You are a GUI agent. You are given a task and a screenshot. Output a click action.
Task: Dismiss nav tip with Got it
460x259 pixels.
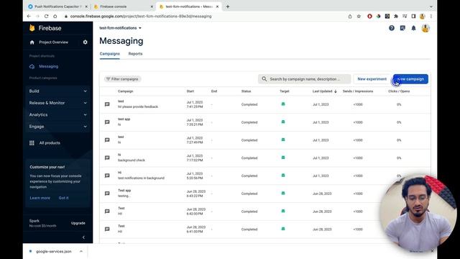(64, 198)
